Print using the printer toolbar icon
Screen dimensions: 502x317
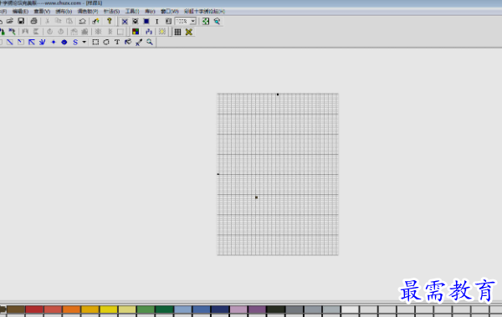(x=33, y=21)
